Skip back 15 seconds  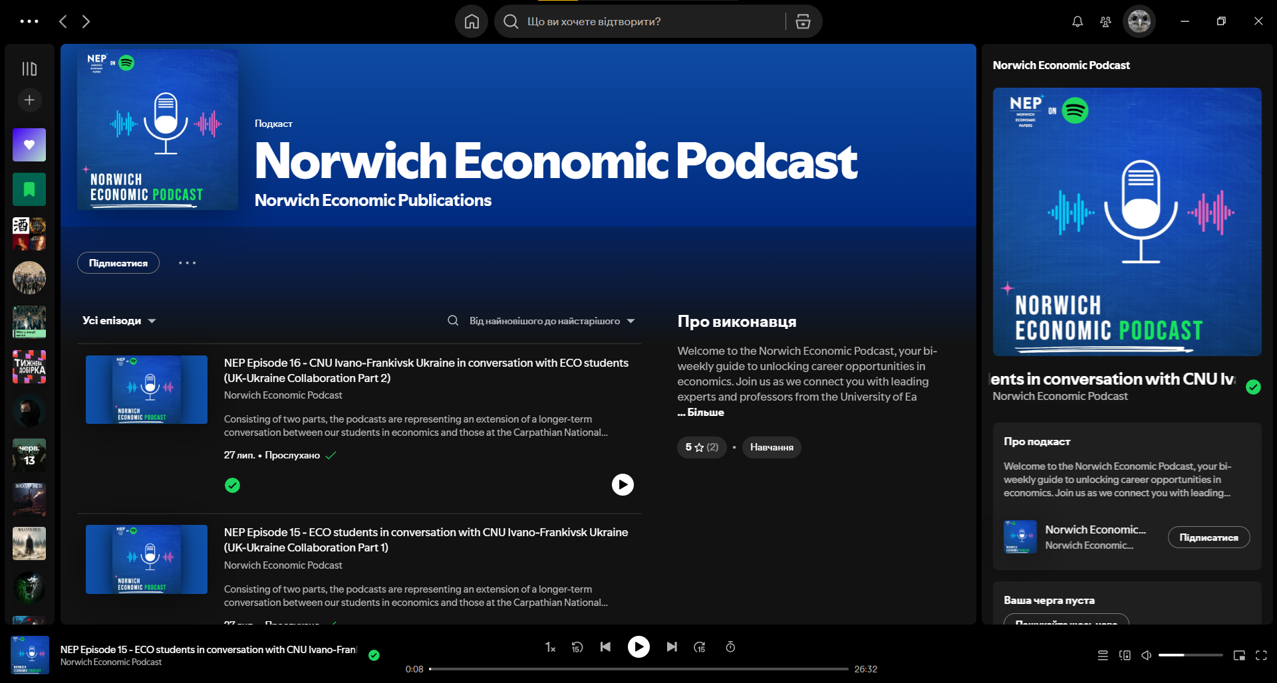click(x=577, y=647)
